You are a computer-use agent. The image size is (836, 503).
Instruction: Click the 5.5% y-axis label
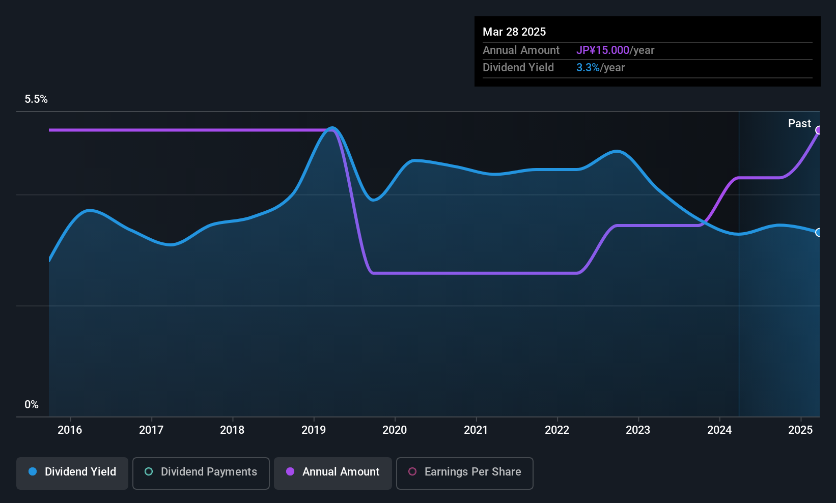click(36, 99)
